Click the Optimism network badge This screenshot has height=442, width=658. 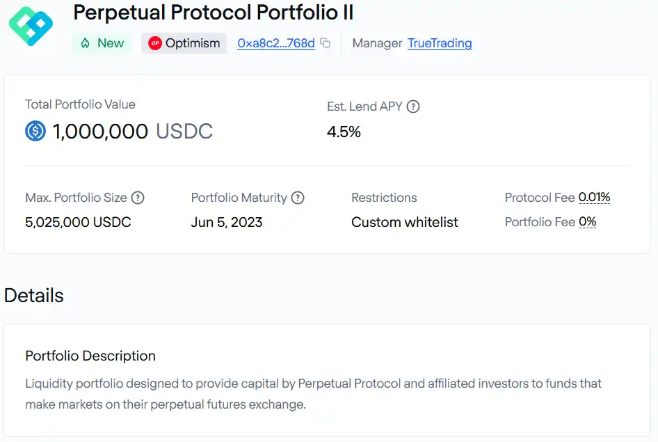coord(184,43)
